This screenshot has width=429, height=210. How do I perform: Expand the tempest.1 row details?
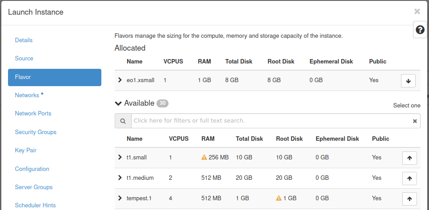click(120, 198)
